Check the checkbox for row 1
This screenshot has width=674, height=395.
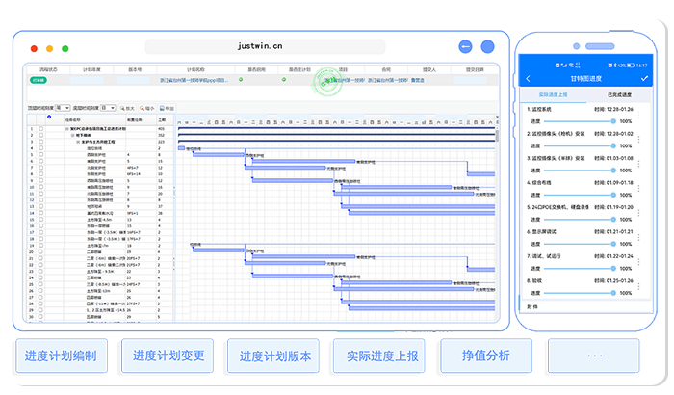pyautogui.click(x=40, y=128)
